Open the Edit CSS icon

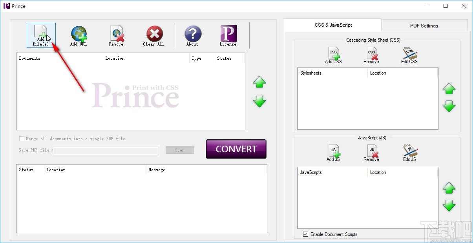409,55
